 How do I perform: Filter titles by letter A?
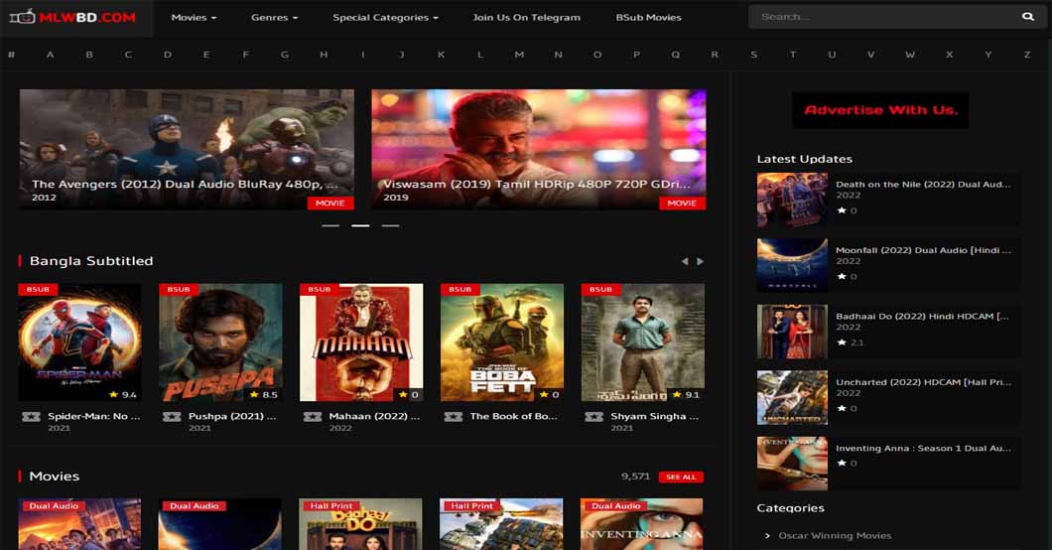point(51,55)
